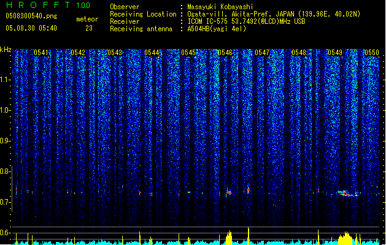Click the 0549 time marker
This screenshot has width=386, height=245.
tap(335, 53)
